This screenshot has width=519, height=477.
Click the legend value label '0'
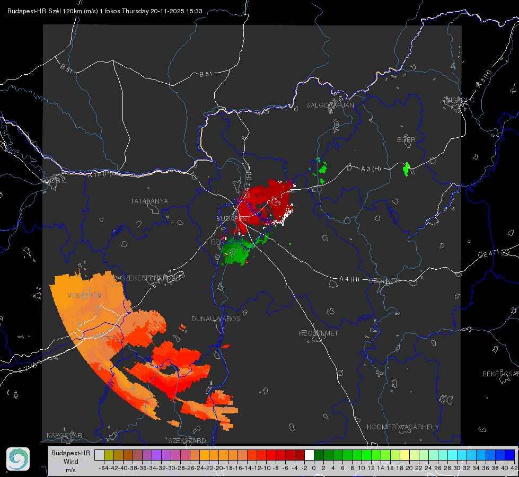click(314, 468)
